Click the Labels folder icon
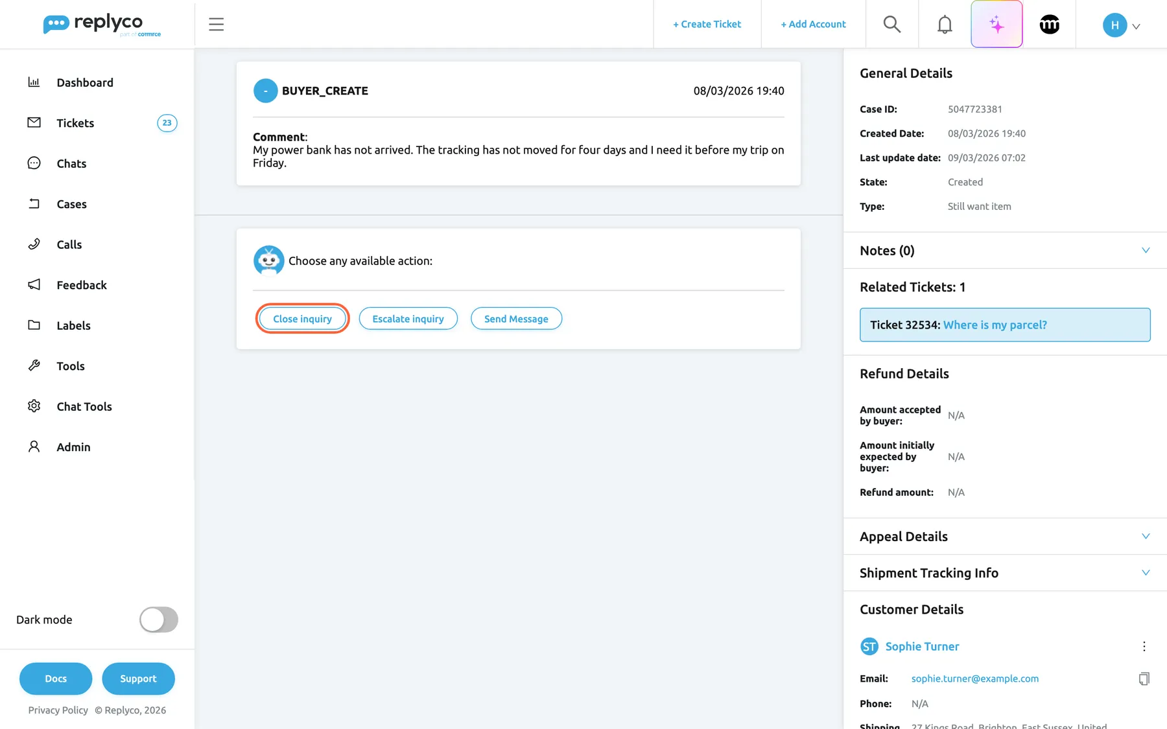Image resolution: width=1167 pixels, height=729 pixels. click(34, 325)
